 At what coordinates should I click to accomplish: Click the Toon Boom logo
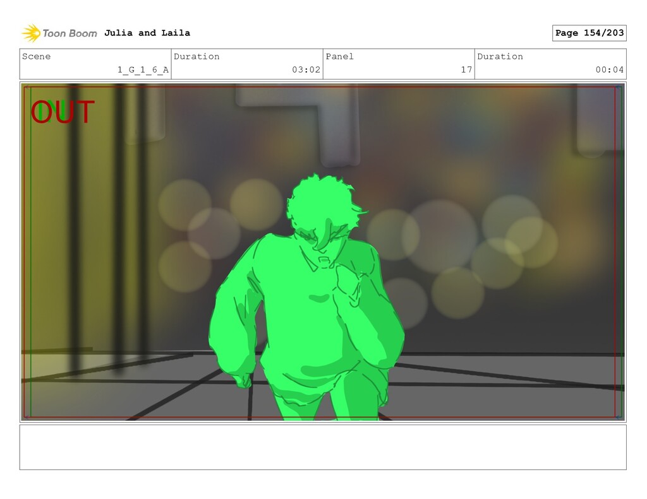coord(59,33)
